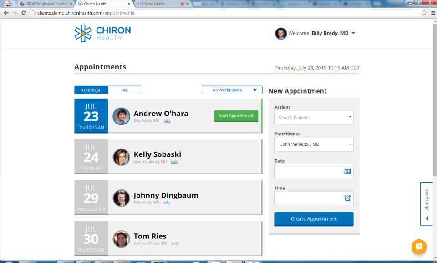
Task: Edit Johnny Dingbaum's appointment
Action: click(x=167, y=203)
